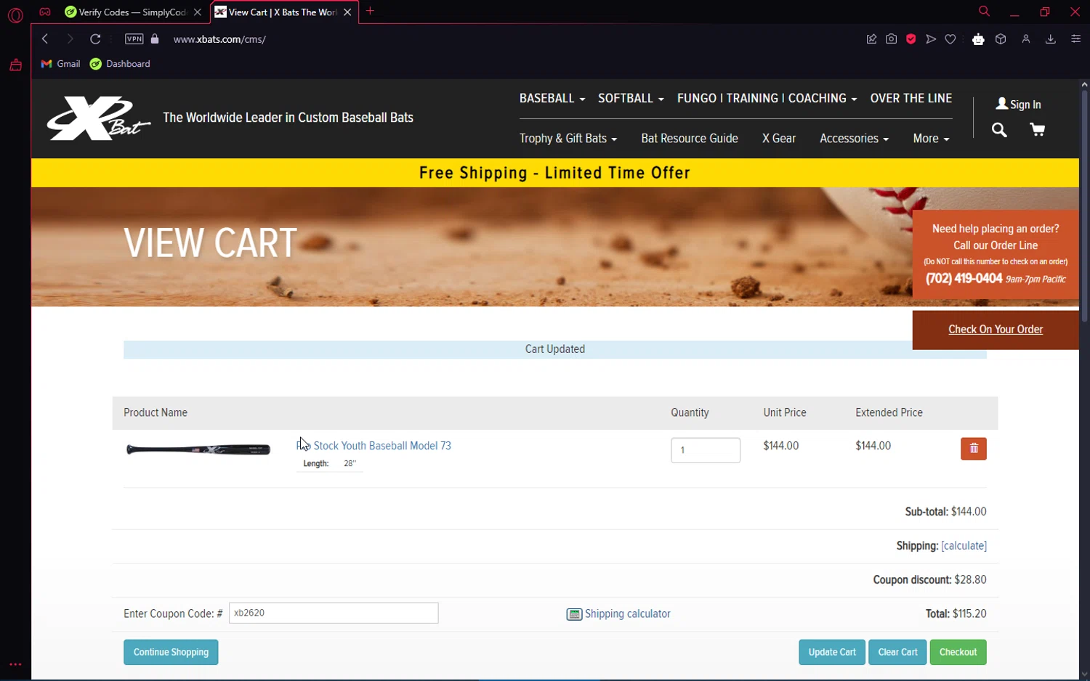Go back to the previous page
Image resolution: width=1090 pixels, height=681 pixels.
pyautogui.click(x=45, y=39)
